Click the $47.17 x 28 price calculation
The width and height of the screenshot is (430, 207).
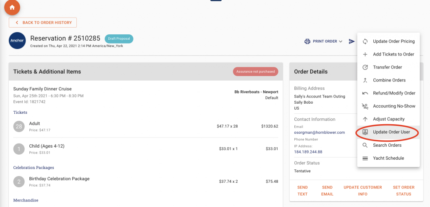pyautogui.click(x=227, y=126)
